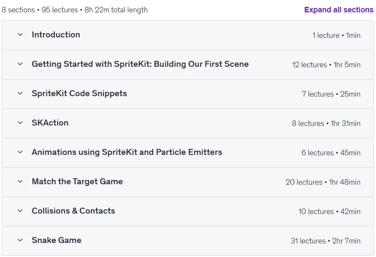Viewport: 376px width, 257px height.
Task: Expand SpriteKit Code Snippets chevron
Action: point(20,93)
